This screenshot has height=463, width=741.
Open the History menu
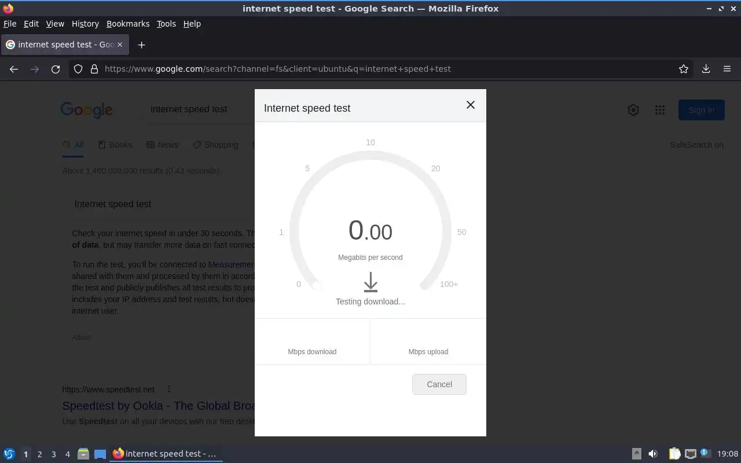pyautogui.click(x=85, y=24)
